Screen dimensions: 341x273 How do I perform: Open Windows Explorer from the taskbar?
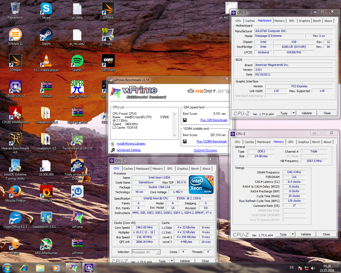pyautogui.click(x=40, y=268)
